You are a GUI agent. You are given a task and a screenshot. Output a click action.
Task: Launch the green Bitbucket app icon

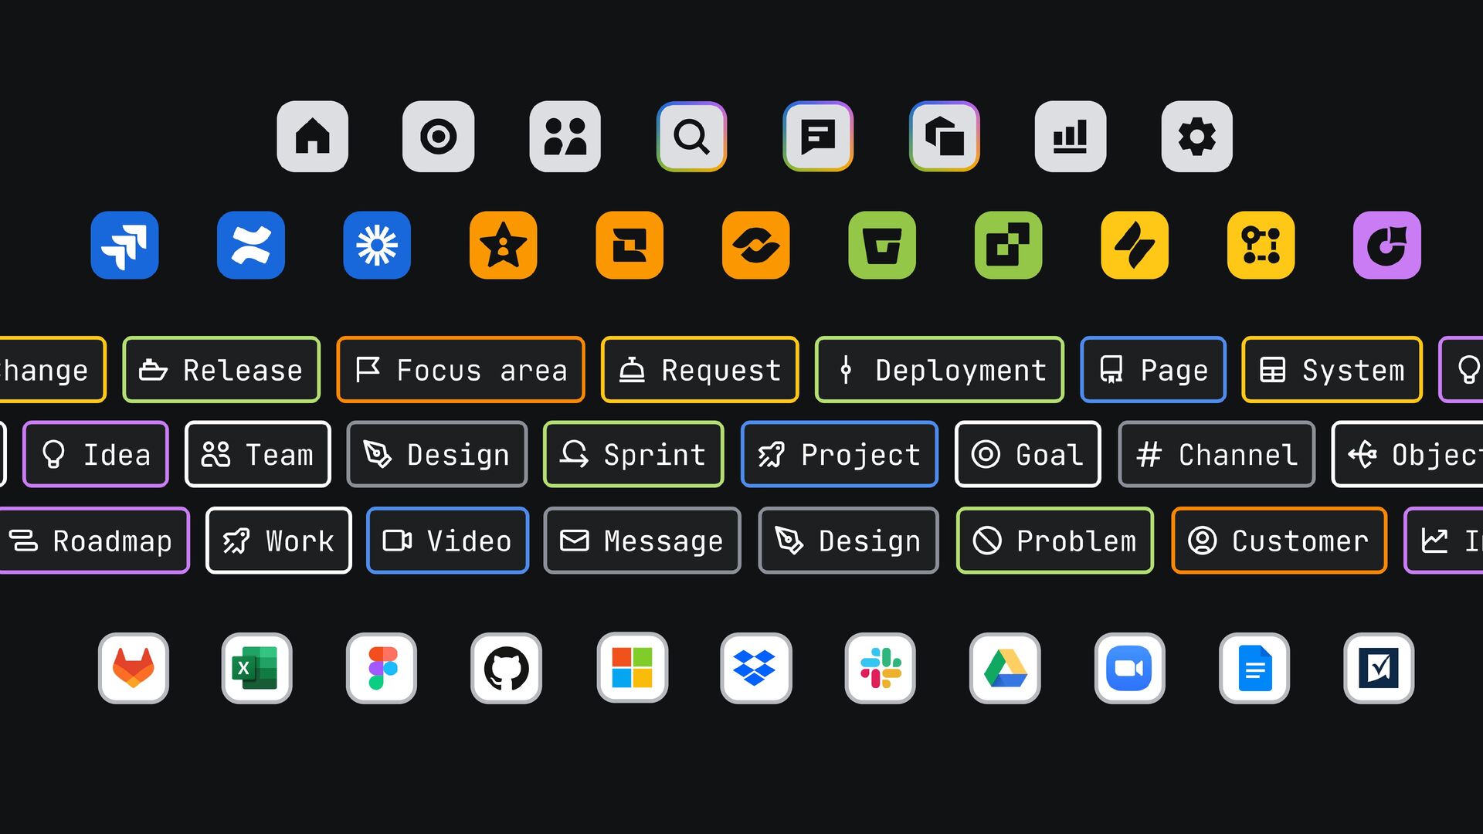(882, 246)
